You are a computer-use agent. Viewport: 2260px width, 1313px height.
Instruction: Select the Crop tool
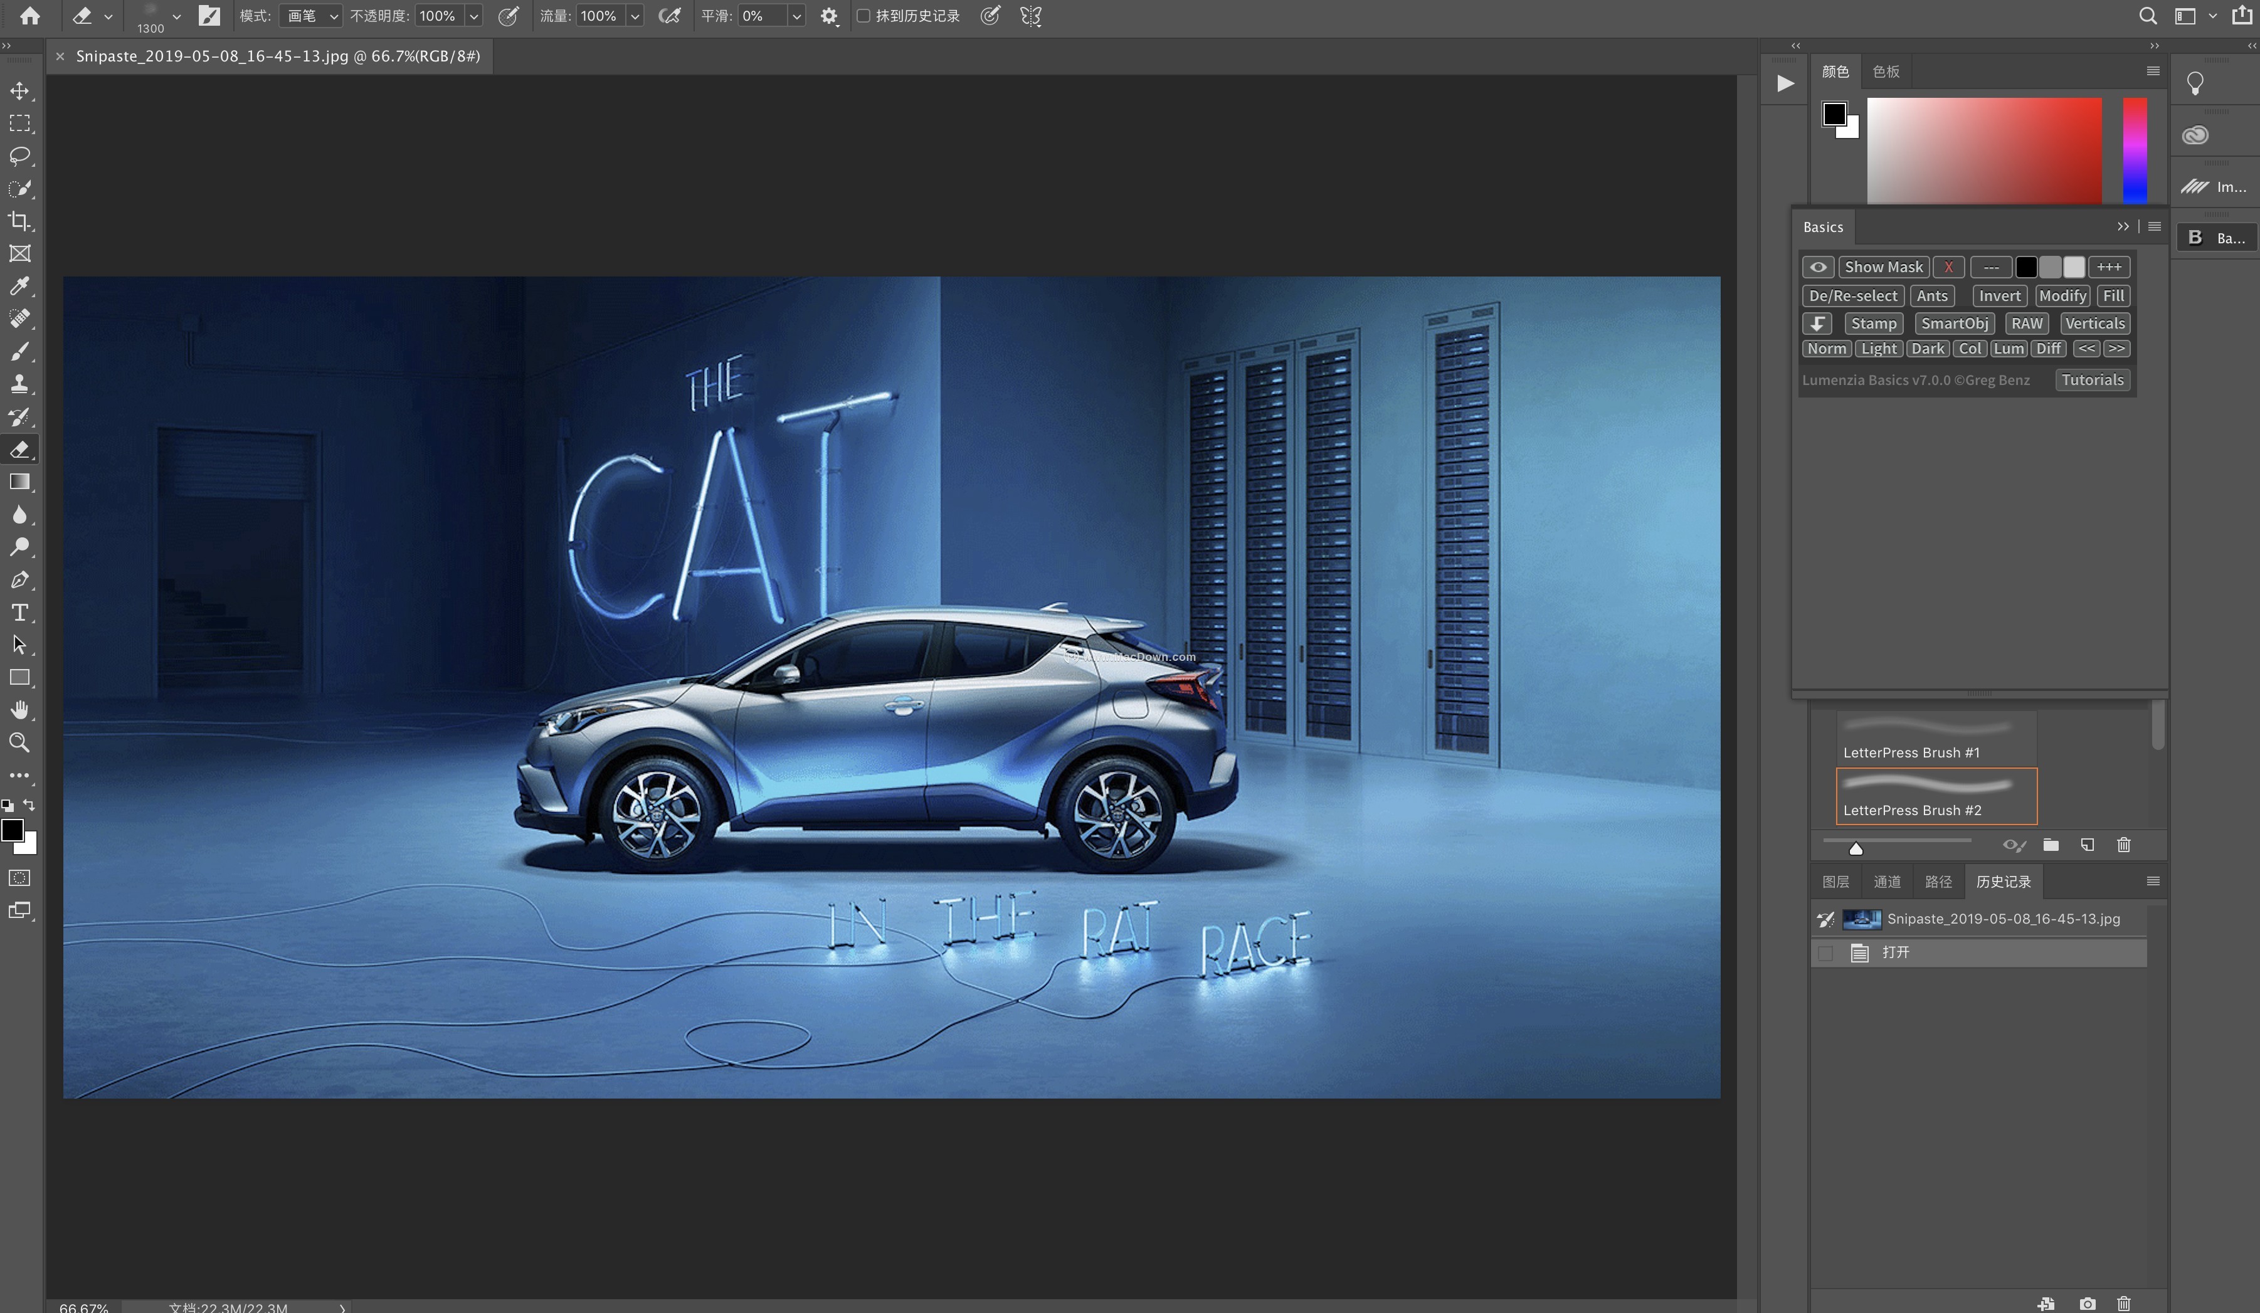19,221
